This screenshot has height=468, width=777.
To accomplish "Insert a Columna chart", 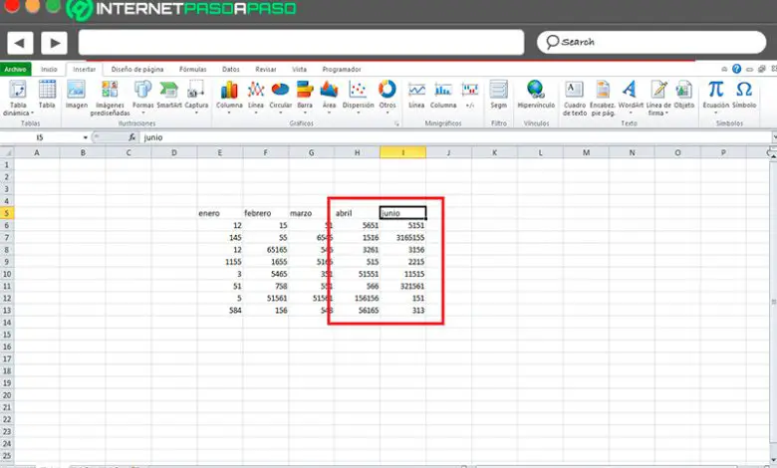I will tap(229, 96).
